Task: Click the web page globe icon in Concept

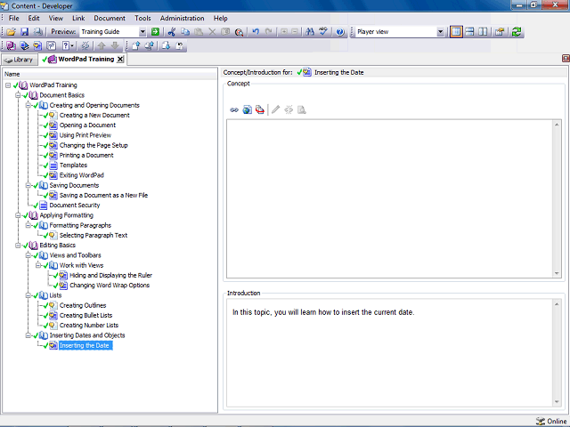Action: click(x=248, y=109)
